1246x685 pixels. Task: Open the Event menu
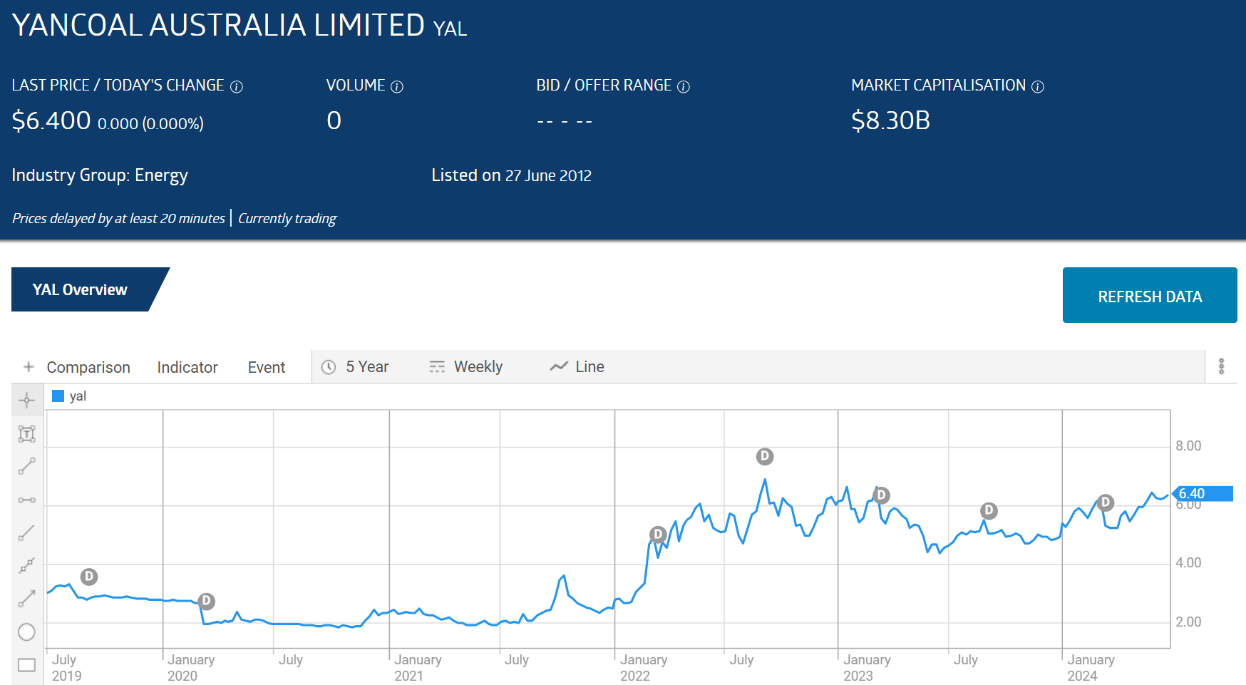pyautogui.click(x=267, y=367)
